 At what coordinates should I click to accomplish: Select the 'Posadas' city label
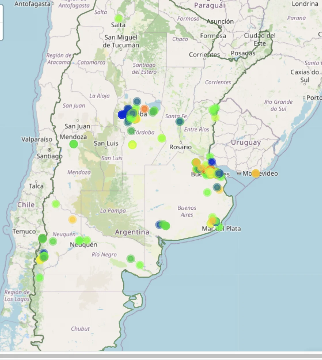(x=243, y=53)
